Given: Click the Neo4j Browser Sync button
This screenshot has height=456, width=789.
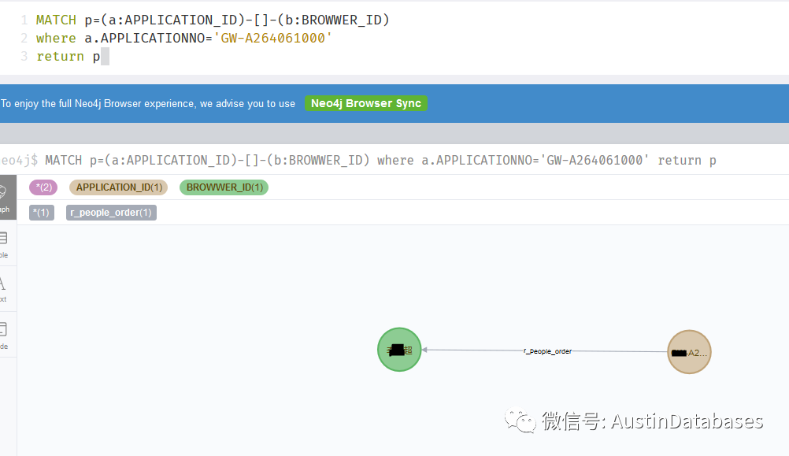Looking at the screenshot, I should coord(366,104).
